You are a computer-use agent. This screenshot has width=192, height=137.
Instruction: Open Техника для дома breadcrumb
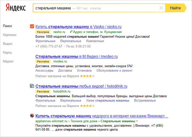point(84,121)
